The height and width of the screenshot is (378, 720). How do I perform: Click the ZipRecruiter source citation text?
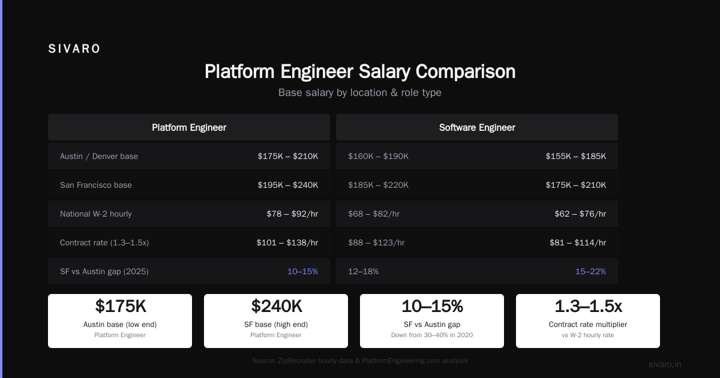click(x=360, y=361)
